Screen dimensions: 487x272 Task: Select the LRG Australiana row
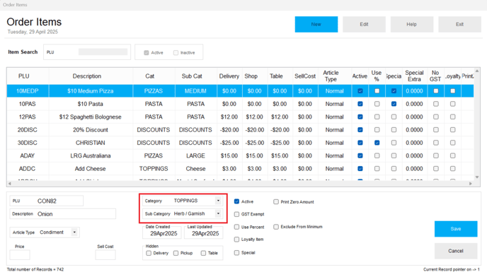click(240, 155)
